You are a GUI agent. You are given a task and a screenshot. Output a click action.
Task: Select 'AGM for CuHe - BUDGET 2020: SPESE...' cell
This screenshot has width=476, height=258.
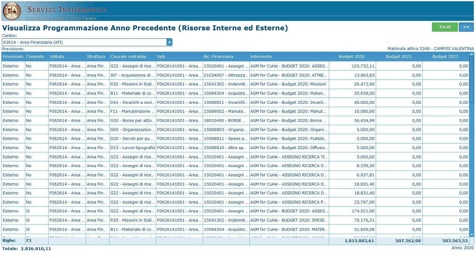tap(289, 220)
